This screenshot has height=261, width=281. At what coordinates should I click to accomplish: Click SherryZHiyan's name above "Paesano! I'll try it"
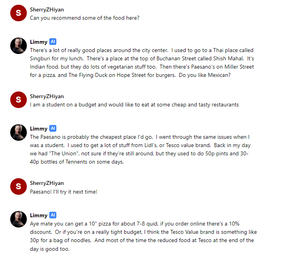(x=47, y=183)
